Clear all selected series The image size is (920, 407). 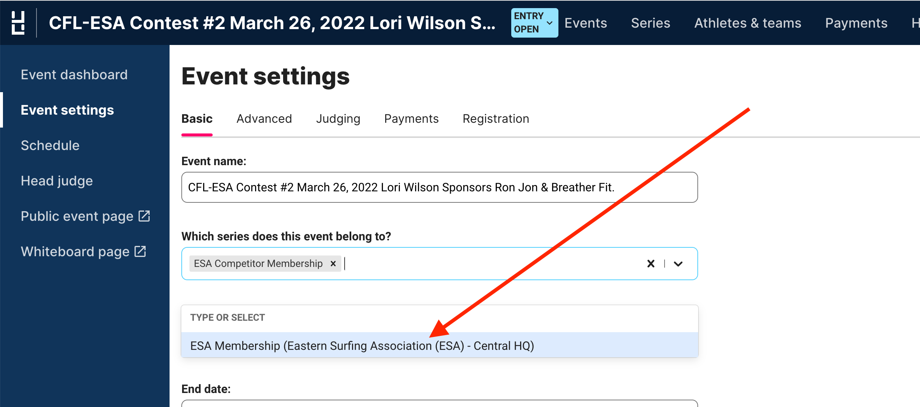[651, 264]
